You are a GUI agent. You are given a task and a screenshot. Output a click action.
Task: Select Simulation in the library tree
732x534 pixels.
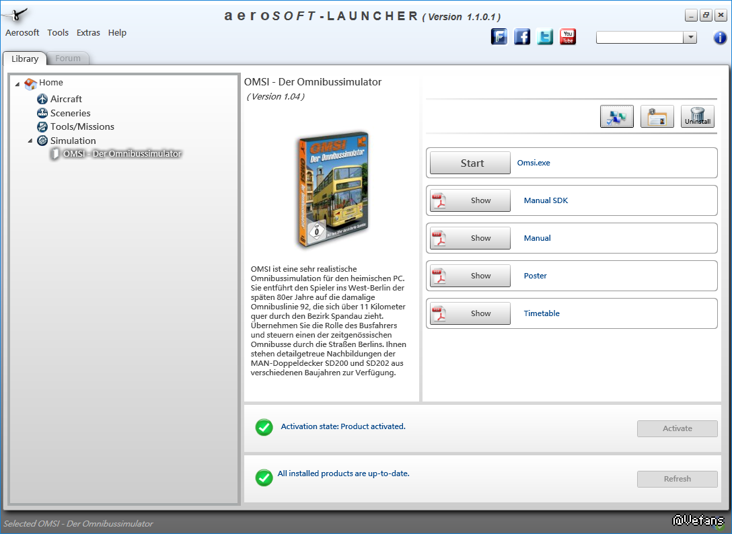pyautogui.click(x=73, y=141)
